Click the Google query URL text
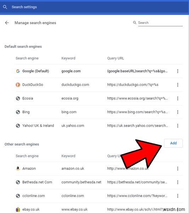Screen dimensions: 189x213 pos(137,71)
